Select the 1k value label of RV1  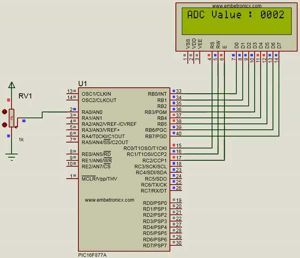pyautogui.click(x=21, y=140)
